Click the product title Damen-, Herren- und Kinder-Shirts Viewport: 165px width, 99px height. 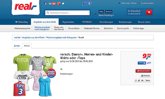pyautogui.click(x=86, y=56)
